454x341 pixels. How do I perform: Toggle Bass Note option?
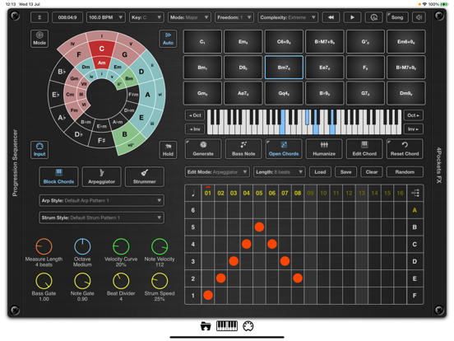(243, 149)
